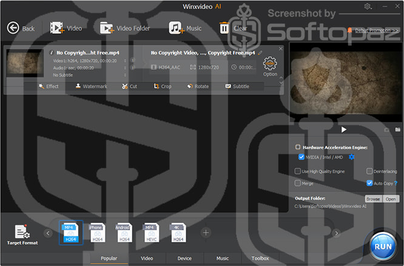Expand the No Subtitle dropdown
This screenshot has width=404, height=266.
[125, 75]
